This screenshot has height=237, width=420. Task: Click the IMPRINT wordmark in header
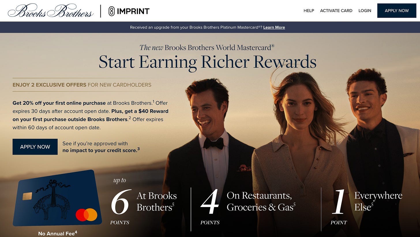coord(133,11)
